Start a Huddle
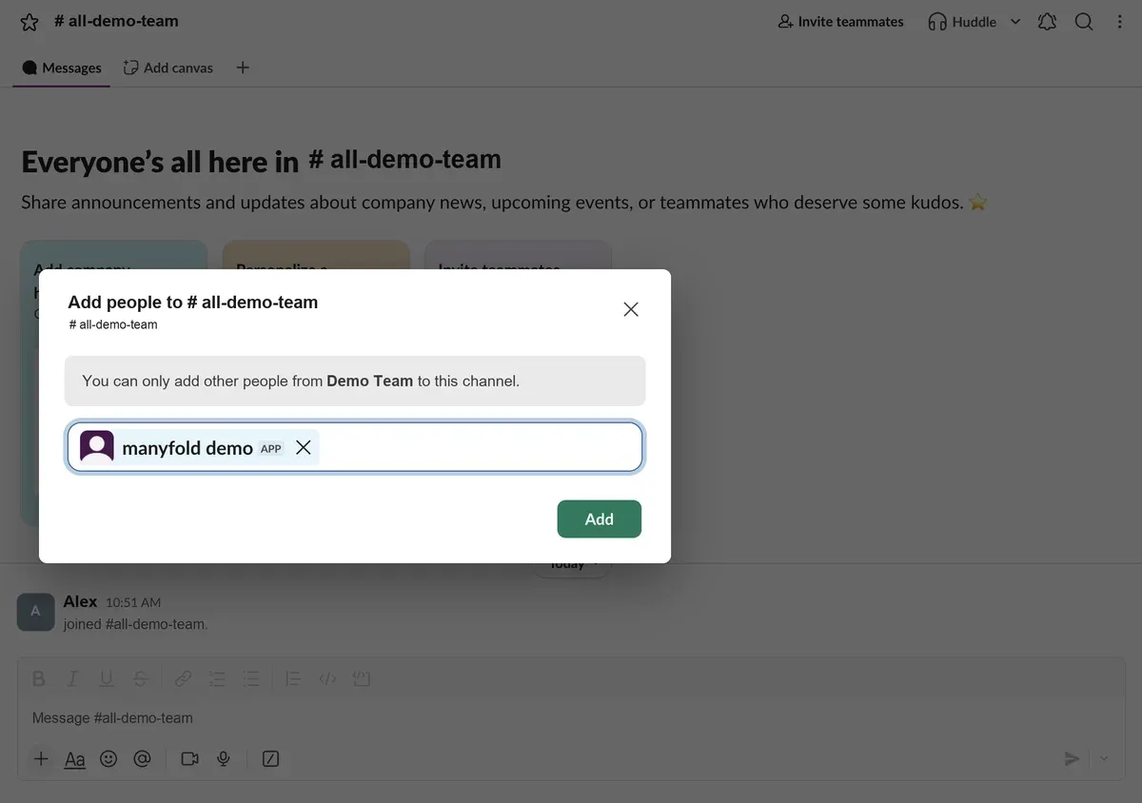 tap(962, 22)
